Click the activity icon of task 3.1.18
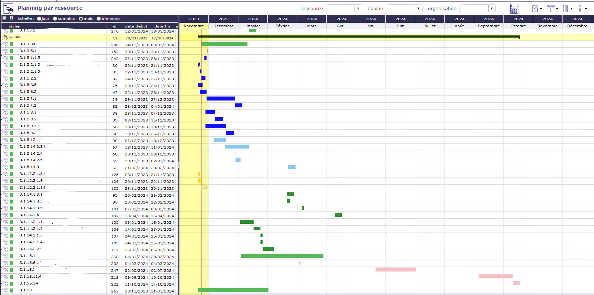The width and height of the screenshot is (594, 295). tap(5, 290)
